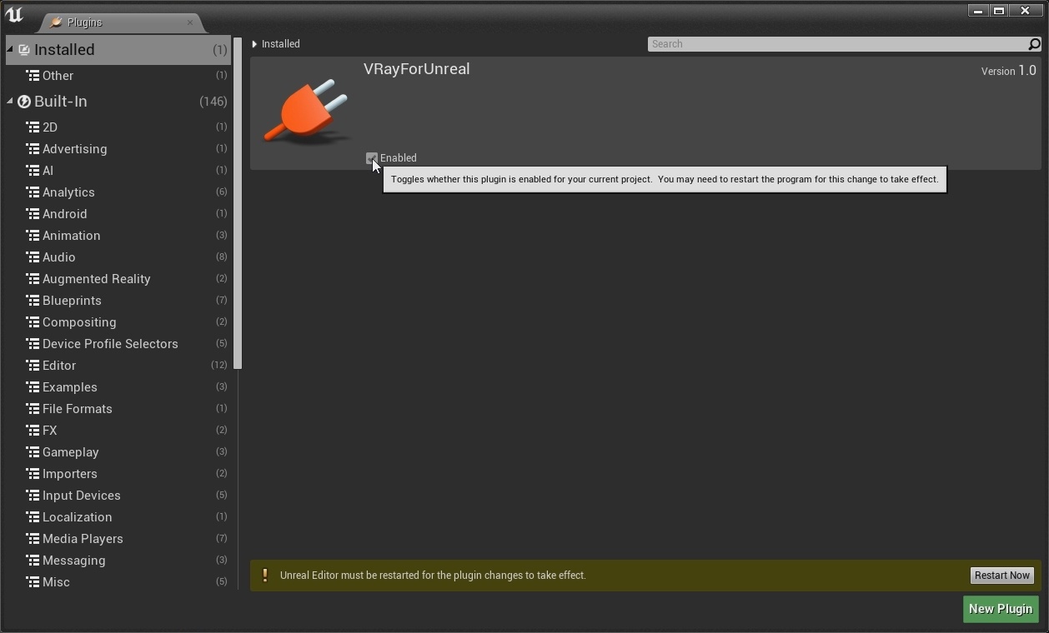Click the list icon beside 2D
1049x633 pixels.
click(33, 127)
